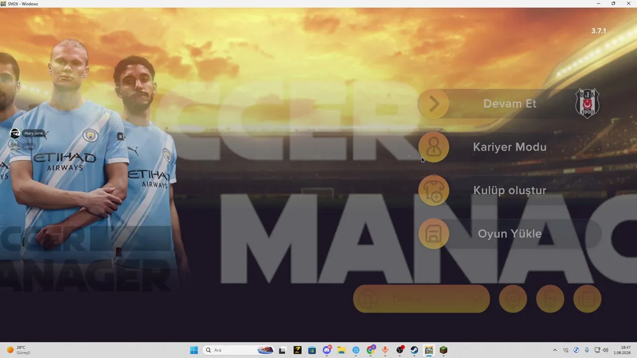Open network settings from system tray
The image size is (637, 358).
tap(598, 350)
